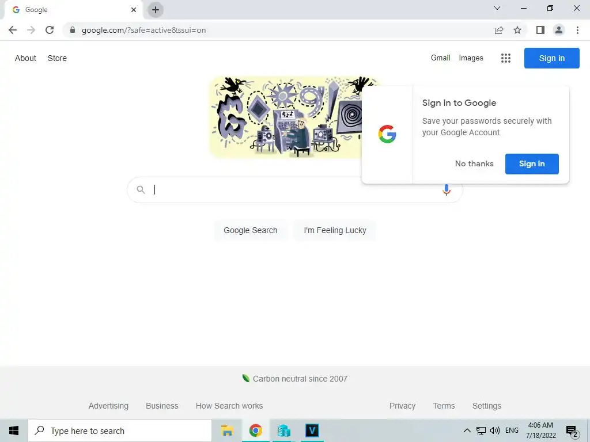Screen dimensions: 590x442
Task: Click the Chrome taskbar icon
Action: coord(255,430)
